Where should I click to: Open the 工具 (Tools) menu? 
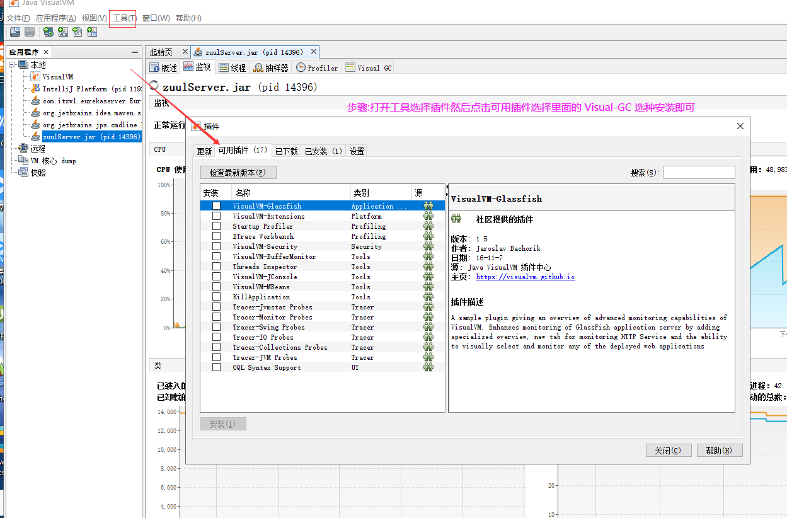tap(122, 18)
